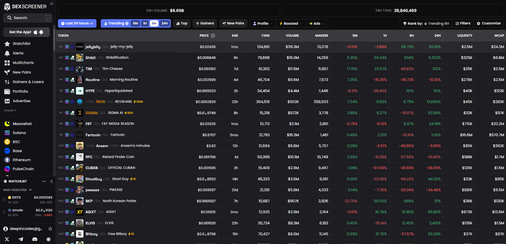Toggle the light/dark theme sun icon
506x244 pixels.
(x=48, y=239)
